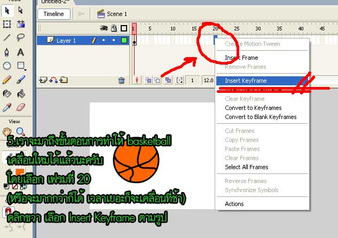Open Actions from context menu

point(262,204)
